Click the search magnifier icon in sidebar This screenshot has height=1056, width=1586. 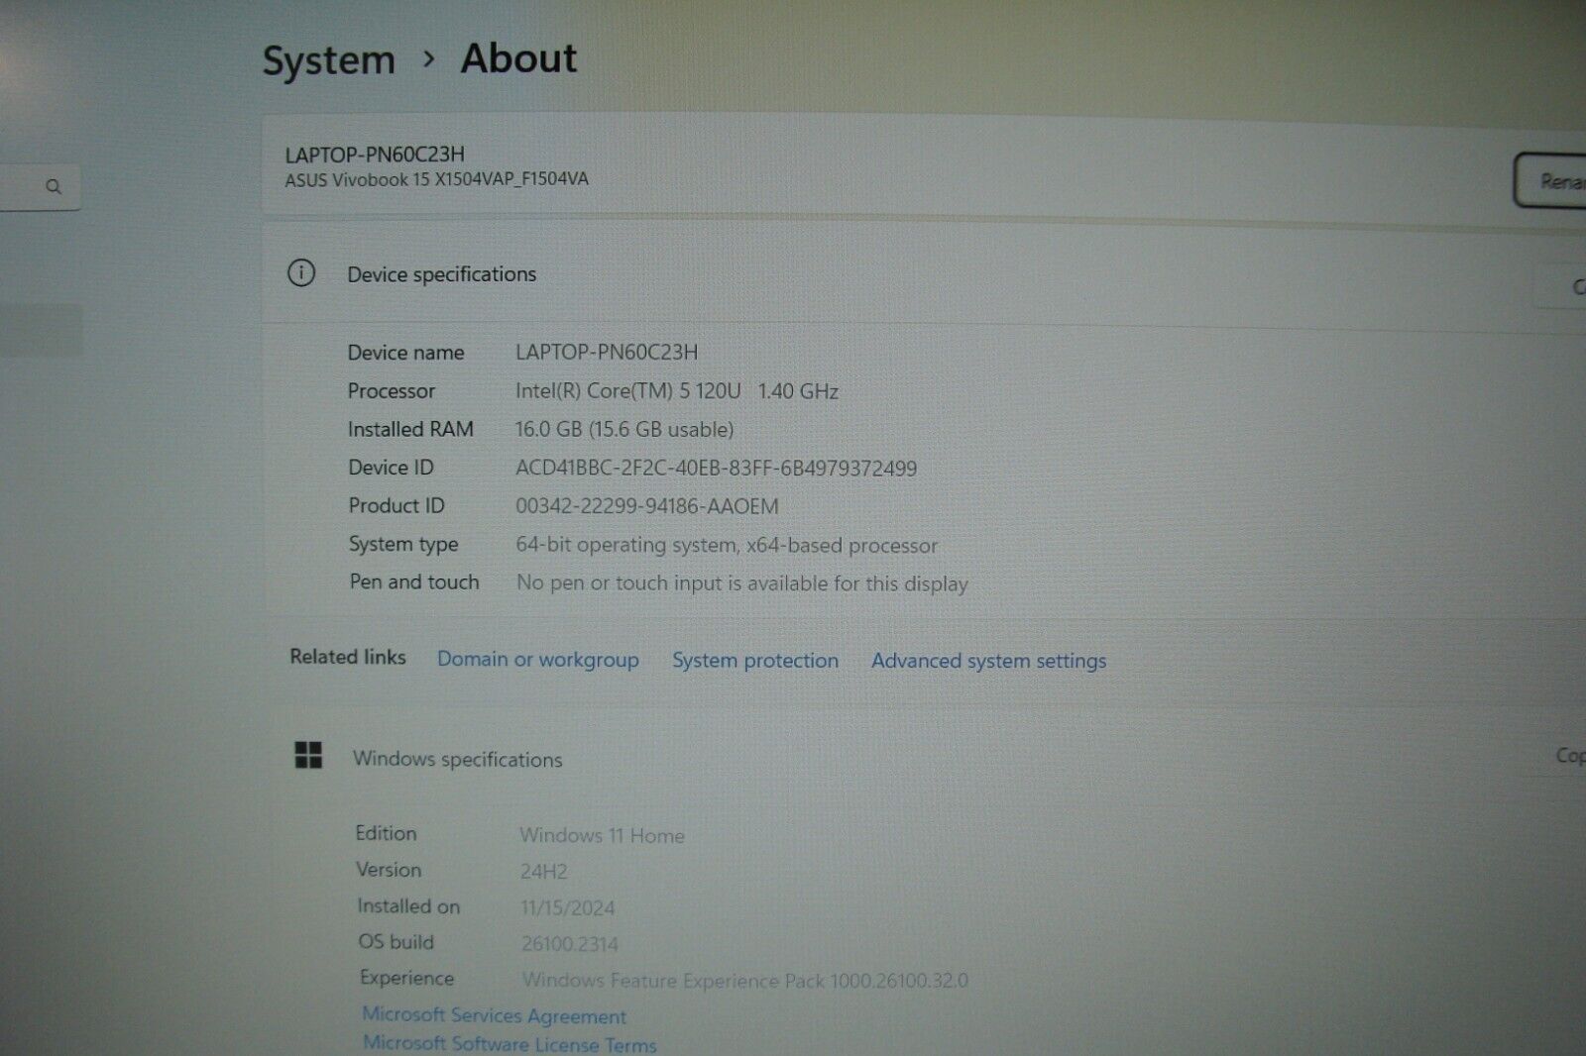tap(54, 186)
